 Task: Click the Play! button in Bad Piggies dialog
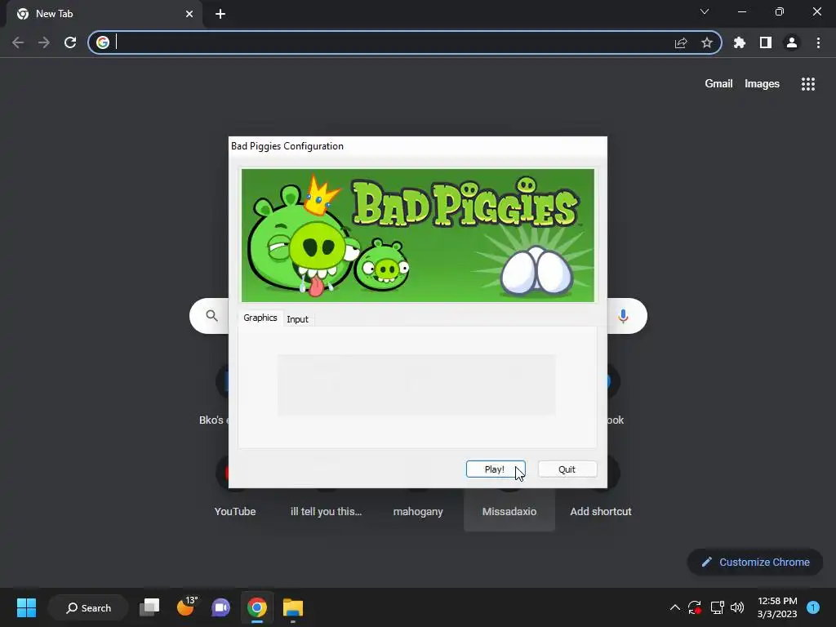[x=496, y=469]
